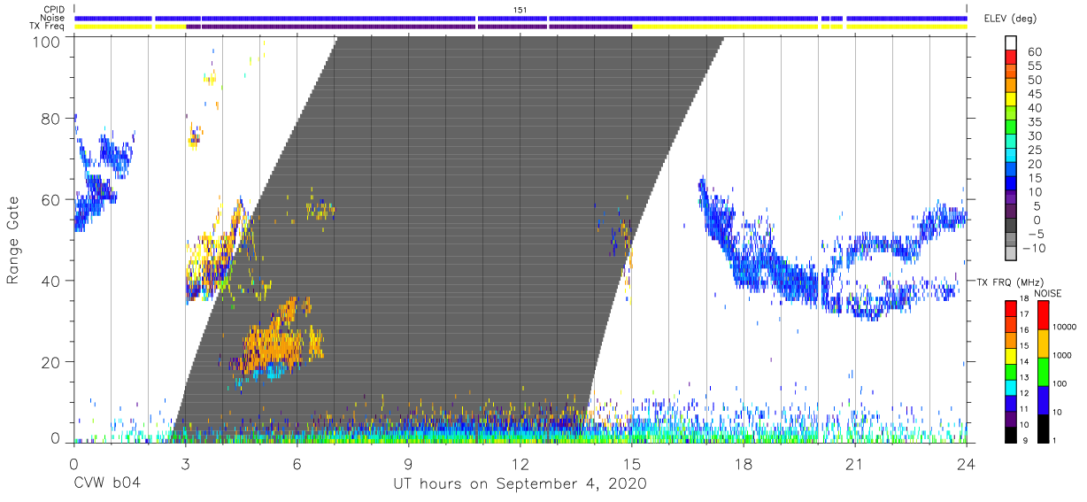
Task: Click elevation scale value -5
Action: click(1032, 234)
